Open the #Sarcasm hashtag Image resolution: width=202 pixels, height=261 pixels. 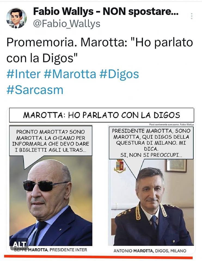pyautogui.click(x=35, y=90)
